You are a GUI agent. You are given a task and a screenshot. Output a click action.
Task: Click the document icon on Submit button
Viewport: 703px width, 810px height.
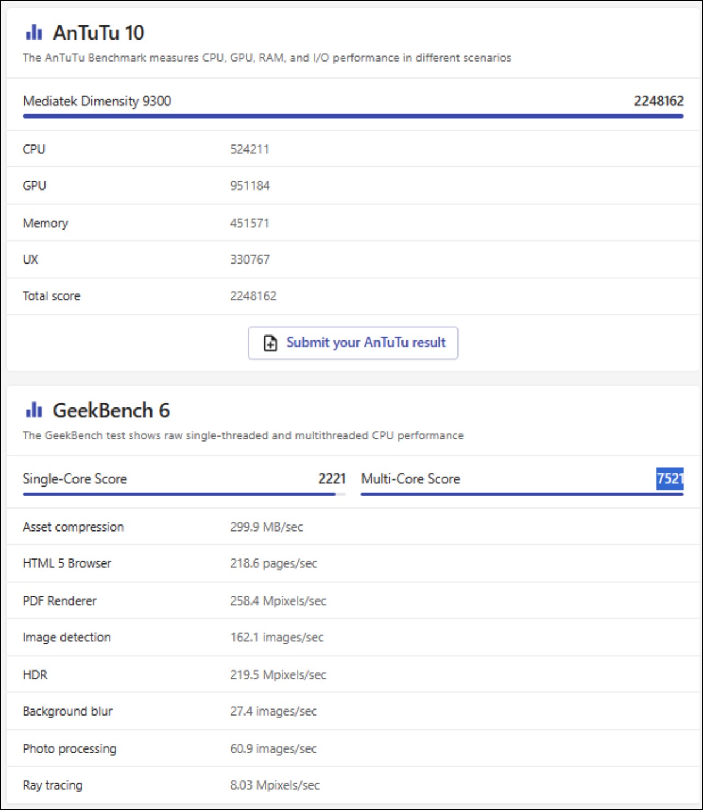click(270, 343)
